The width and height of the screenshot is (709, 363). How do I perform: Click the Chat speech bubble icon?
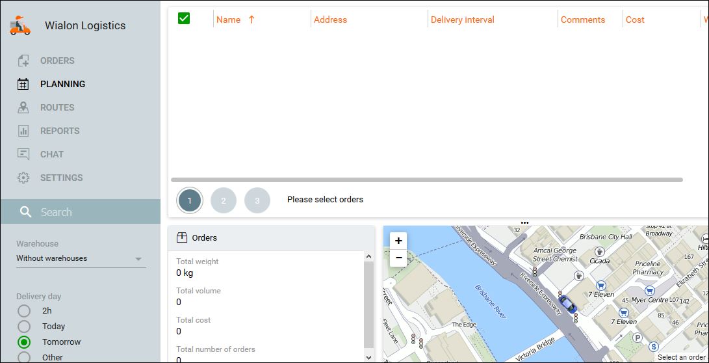[x=23, y=154]
